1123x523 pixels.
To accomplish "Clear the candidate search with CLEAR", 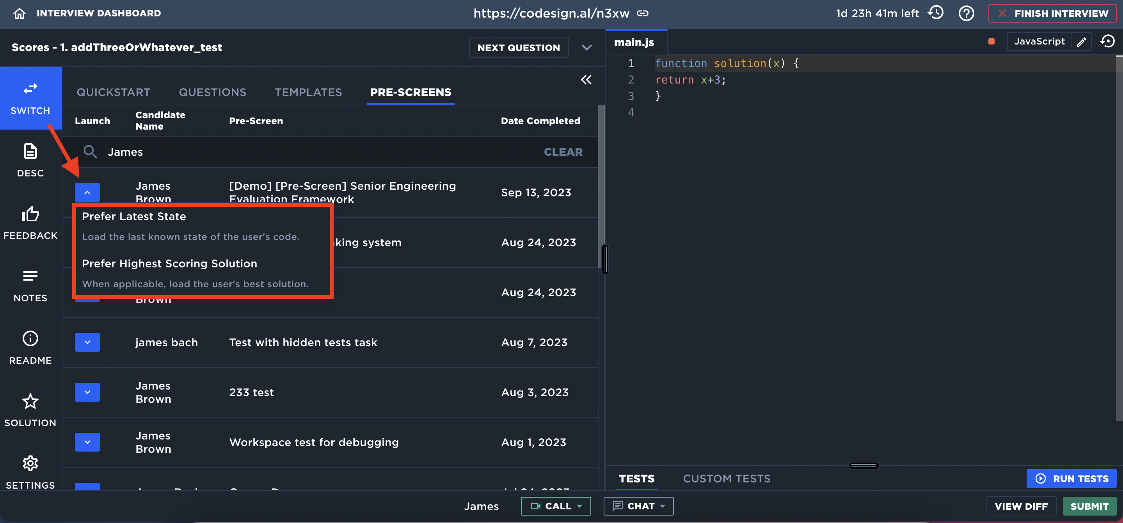I will 563,152.
